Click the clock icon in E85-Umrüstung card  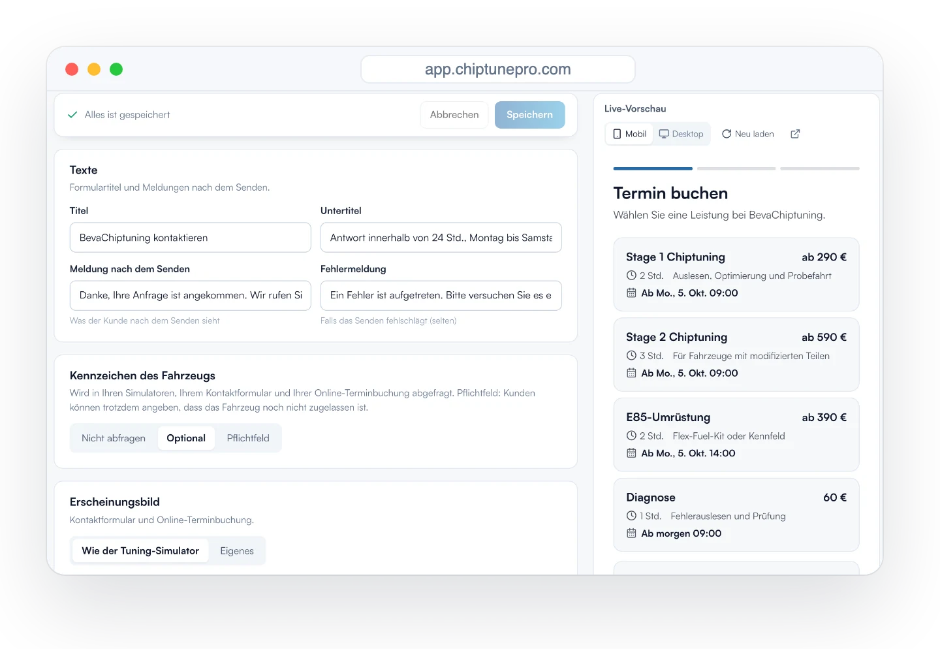pos(631,436)
